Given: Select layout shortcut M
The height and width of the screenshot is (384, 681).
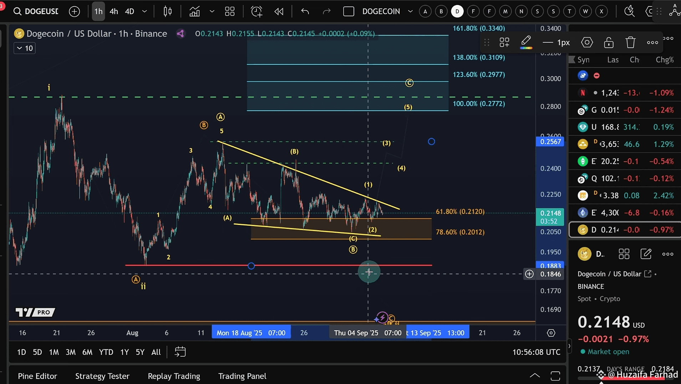Looking at the screenshot, I should pyautogui.click(x=505, y=11).
